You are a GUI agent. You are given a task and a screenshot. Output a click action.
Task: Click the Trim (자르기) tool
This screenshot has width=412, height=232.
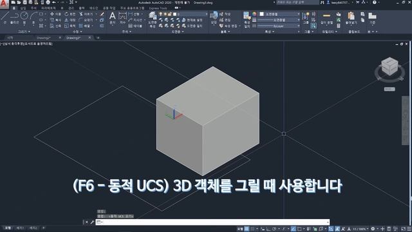click(86, 14)
